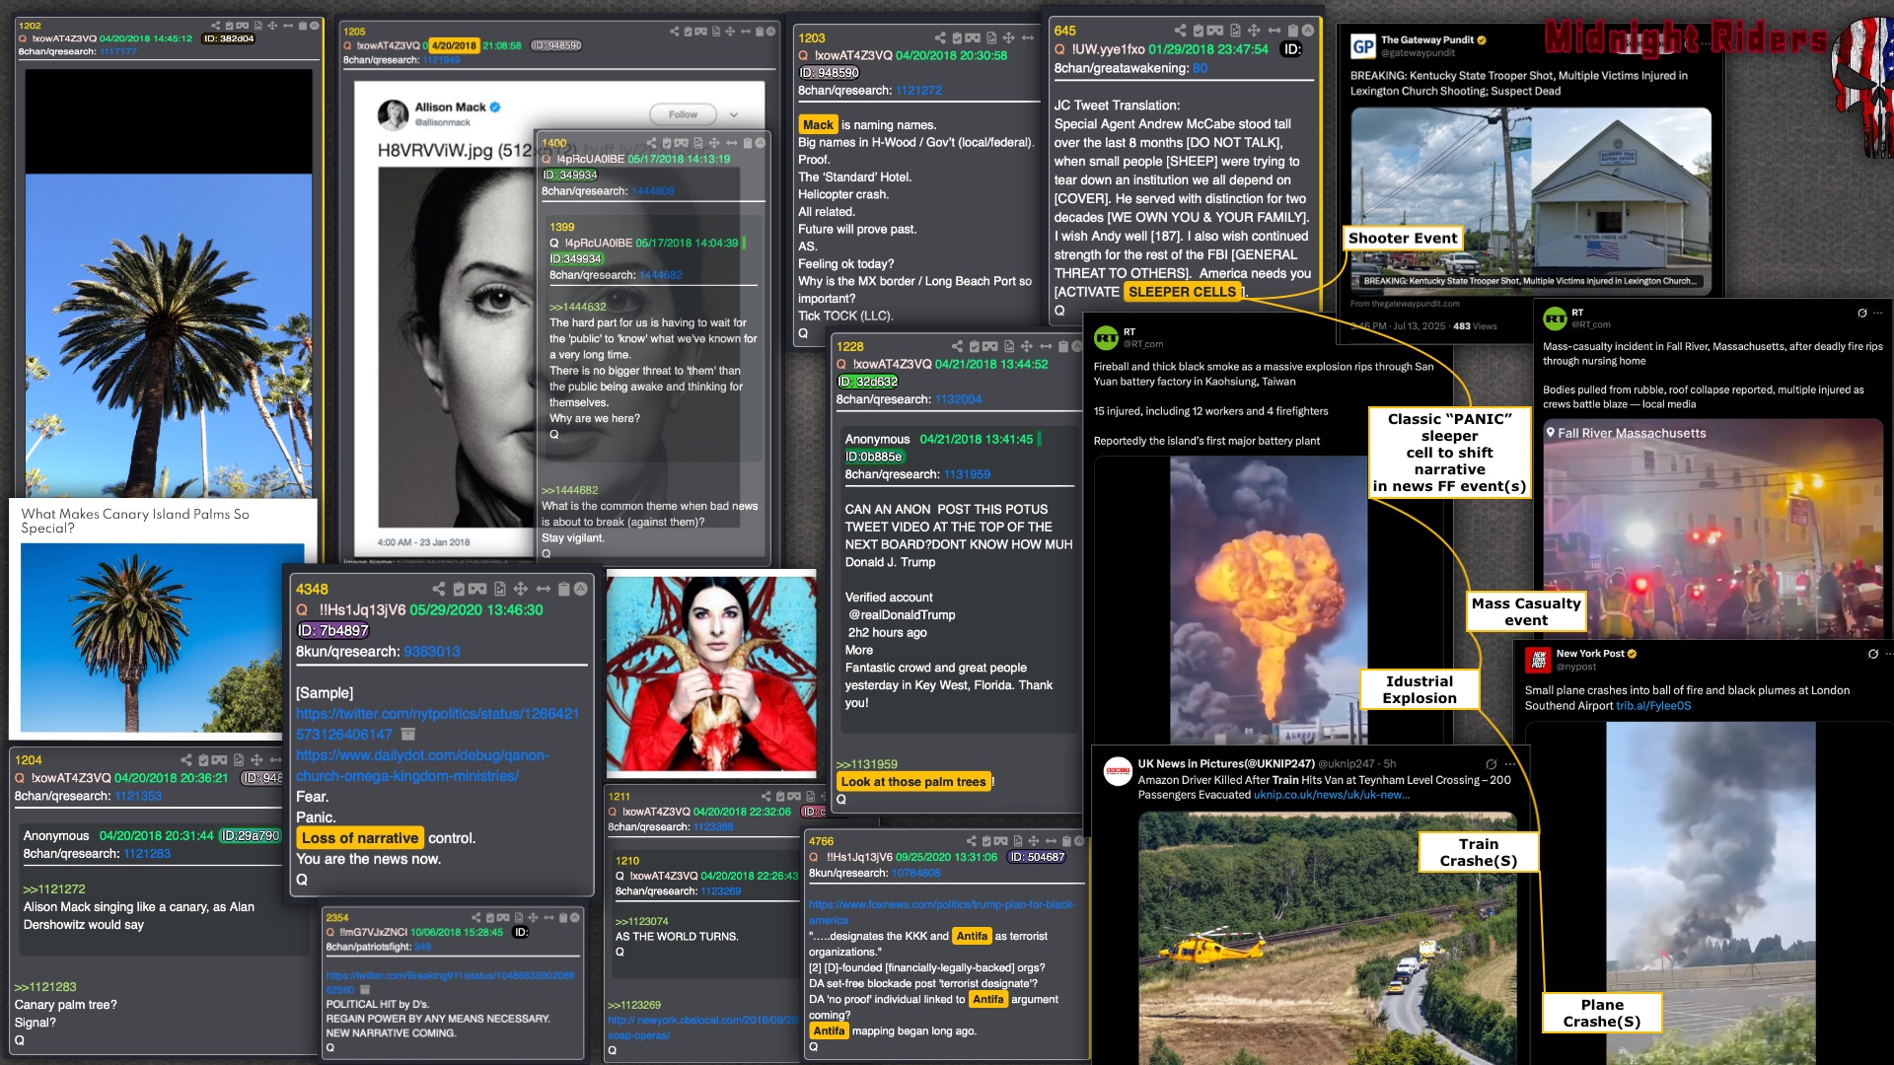Click the circled up-arrow icon on post 4348
Screen dimensions: 1894x1065
581,589
